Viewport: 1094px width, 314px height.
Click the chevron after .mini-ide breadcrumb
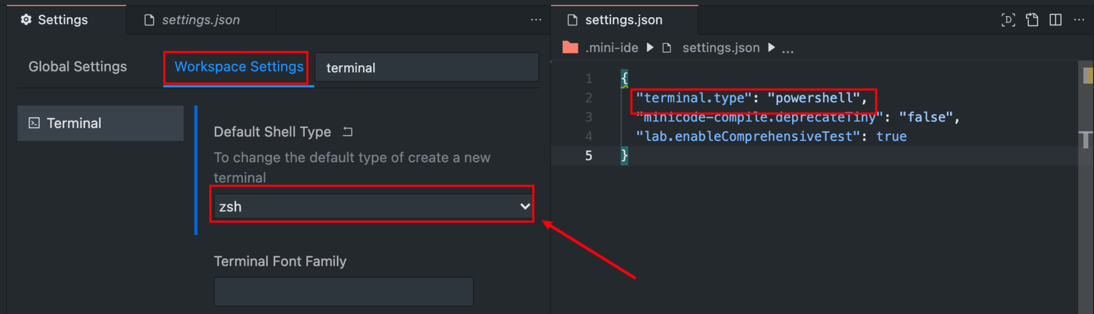click(649, 47)
